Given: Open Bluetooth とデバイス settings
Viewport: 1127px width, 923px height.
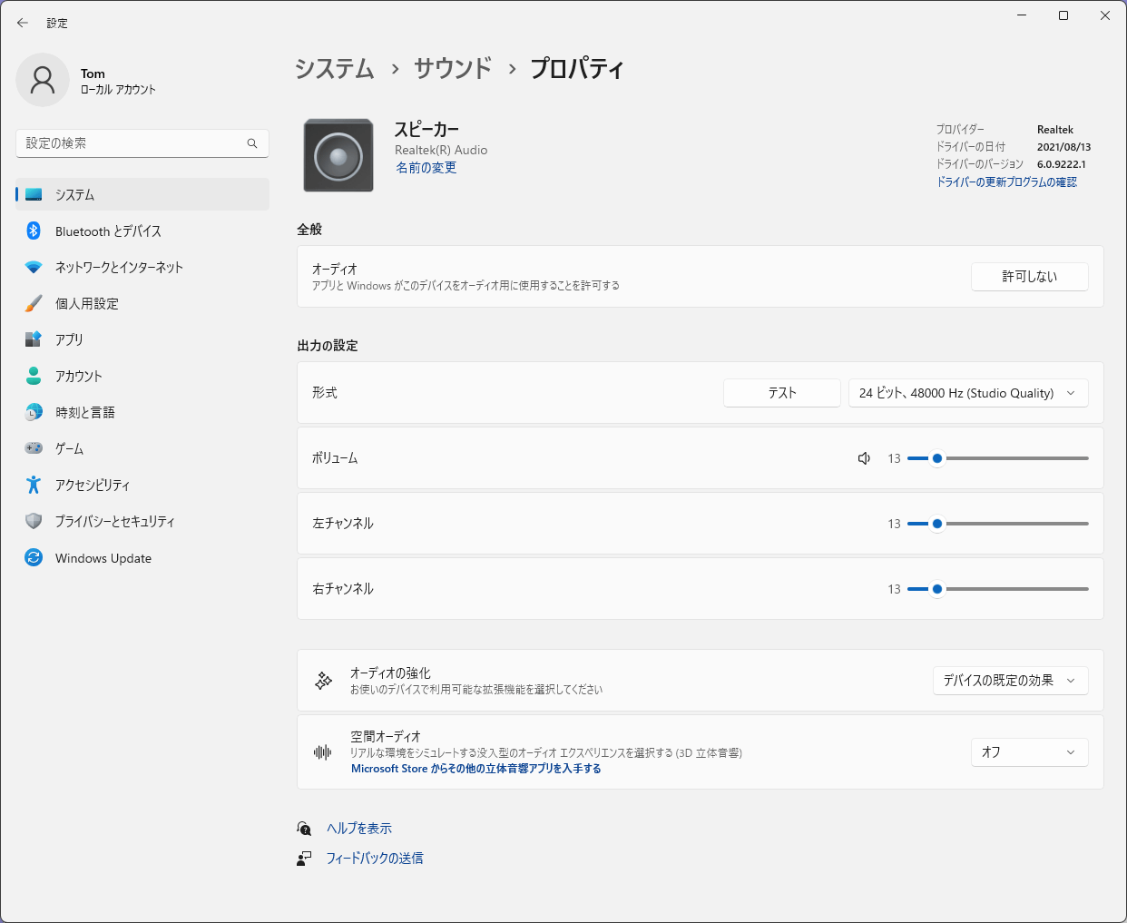Looking at the screenshot, I should click(142, 231).
